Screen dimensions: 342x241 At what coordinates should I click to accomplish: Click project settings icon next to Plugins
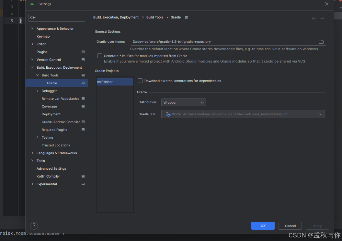coord(83,52)
